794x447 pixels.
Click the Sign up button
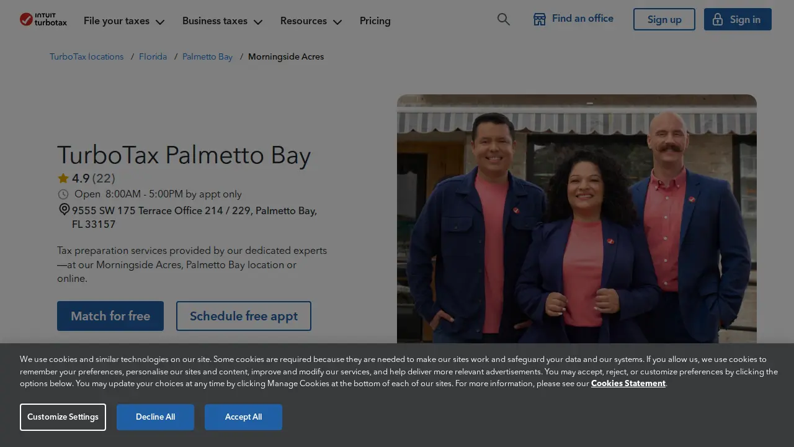(664, 19)
